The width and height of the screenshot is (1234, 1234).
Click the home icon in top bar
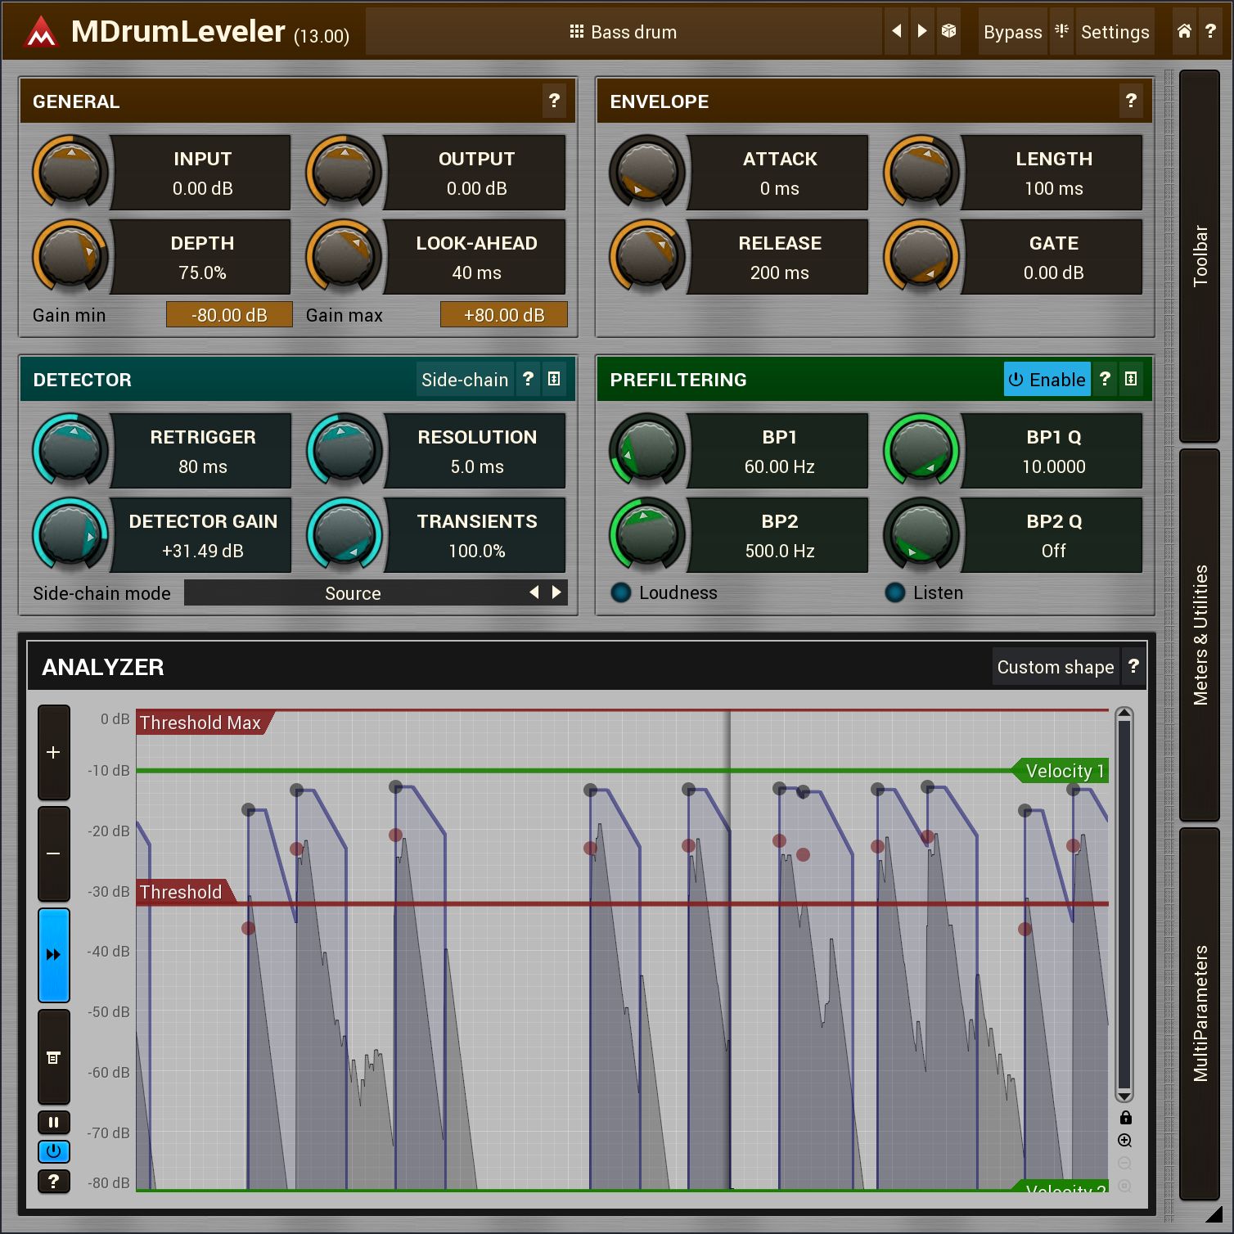[1184, 32]
